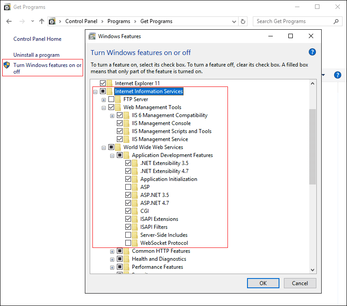The width and height of the screenshot is (347, 306).
Task: Uncheck IIS 6 Management Compatibility
Action: click(120, 115)
